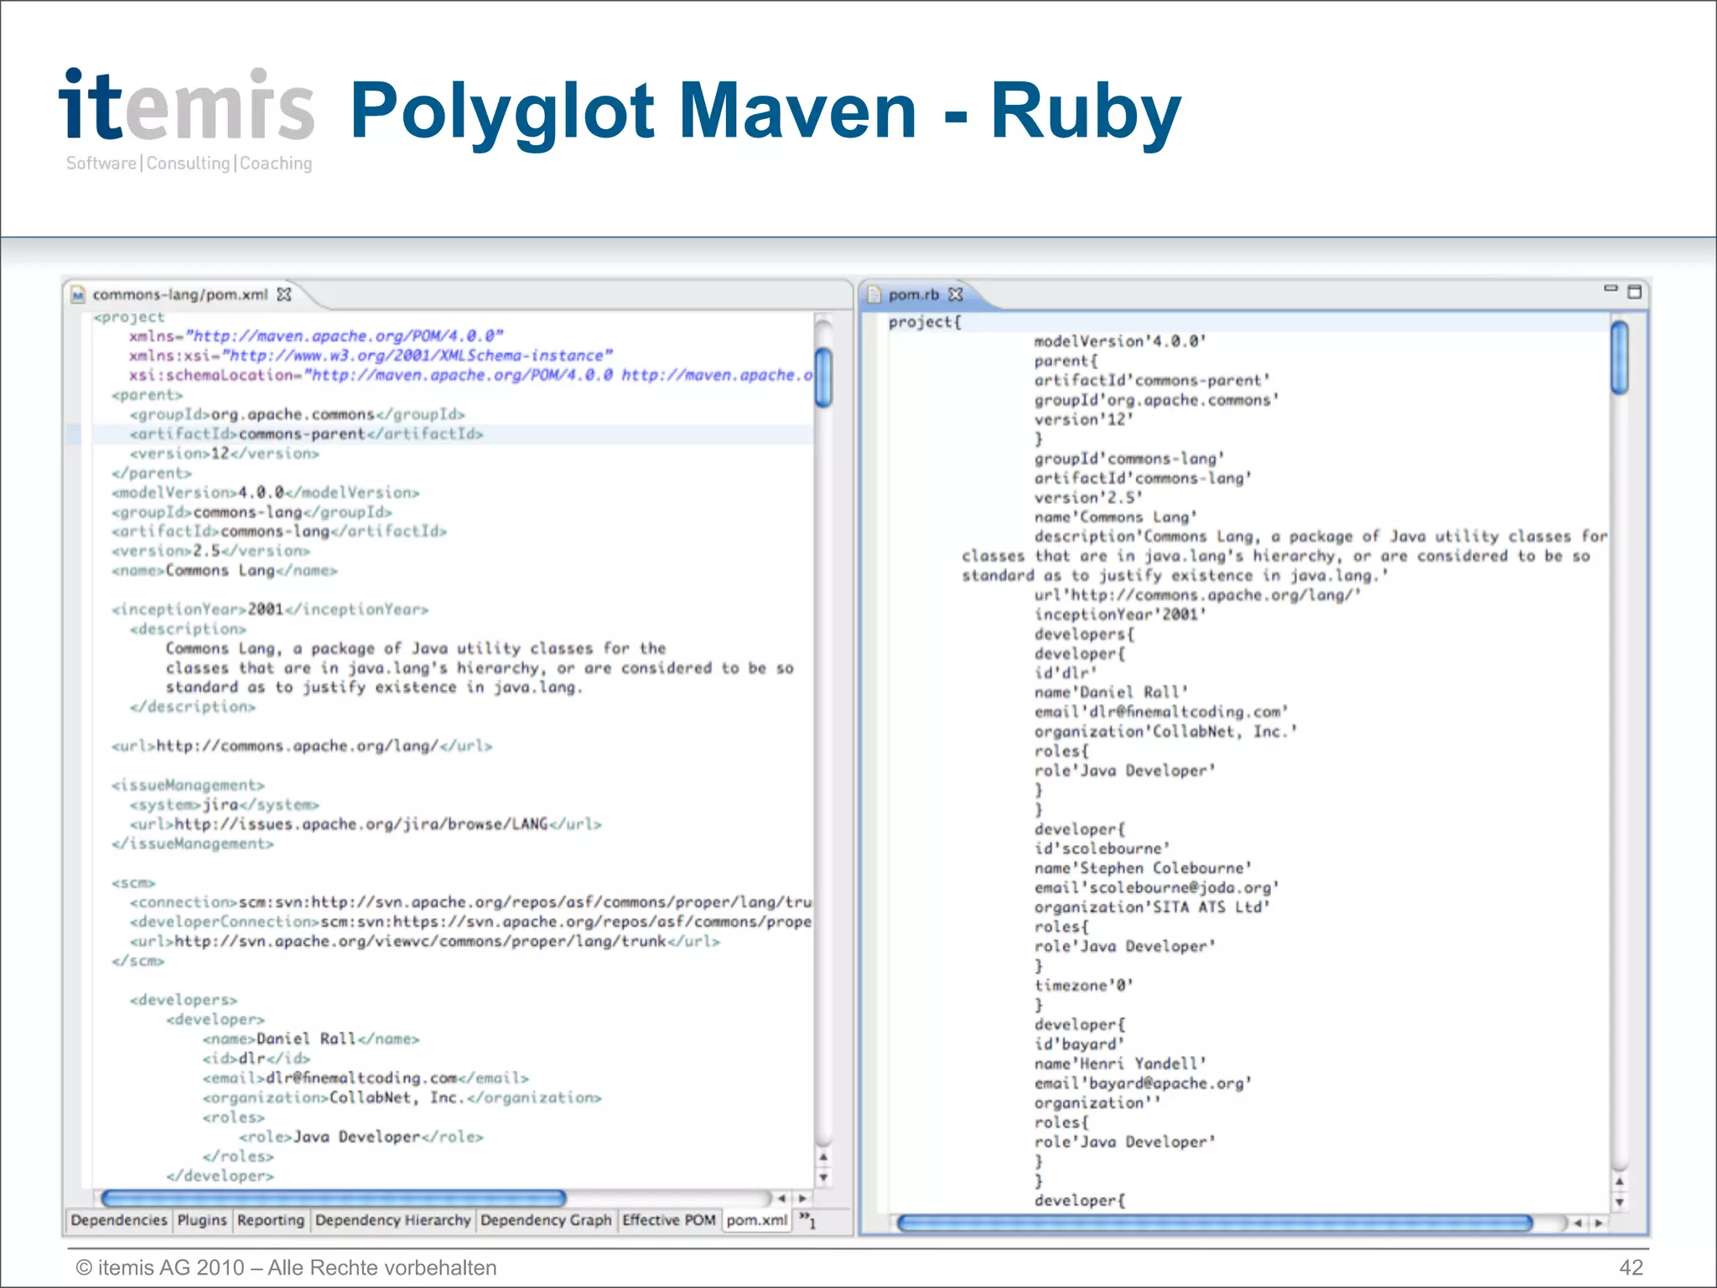Click the highlighted artifactId commons-parent line
1717x1288 pixels.
coord(306,434)
